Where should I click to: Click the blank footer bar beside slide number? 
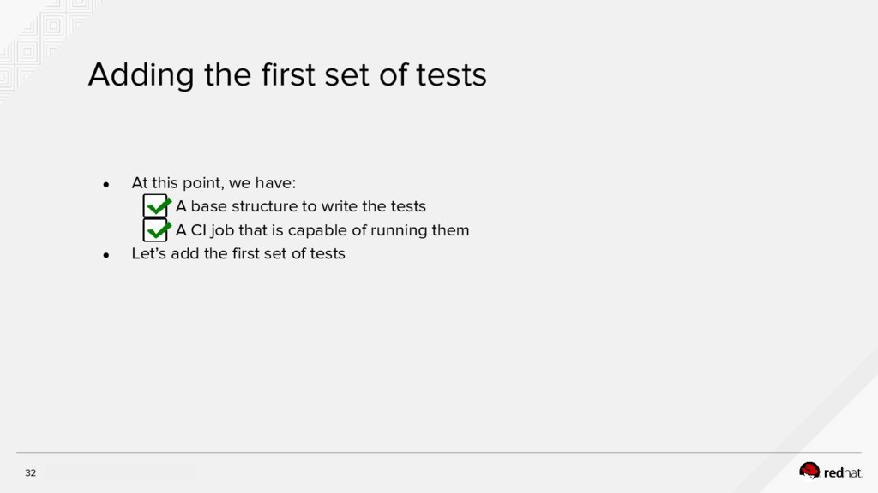tap(120, 472)
